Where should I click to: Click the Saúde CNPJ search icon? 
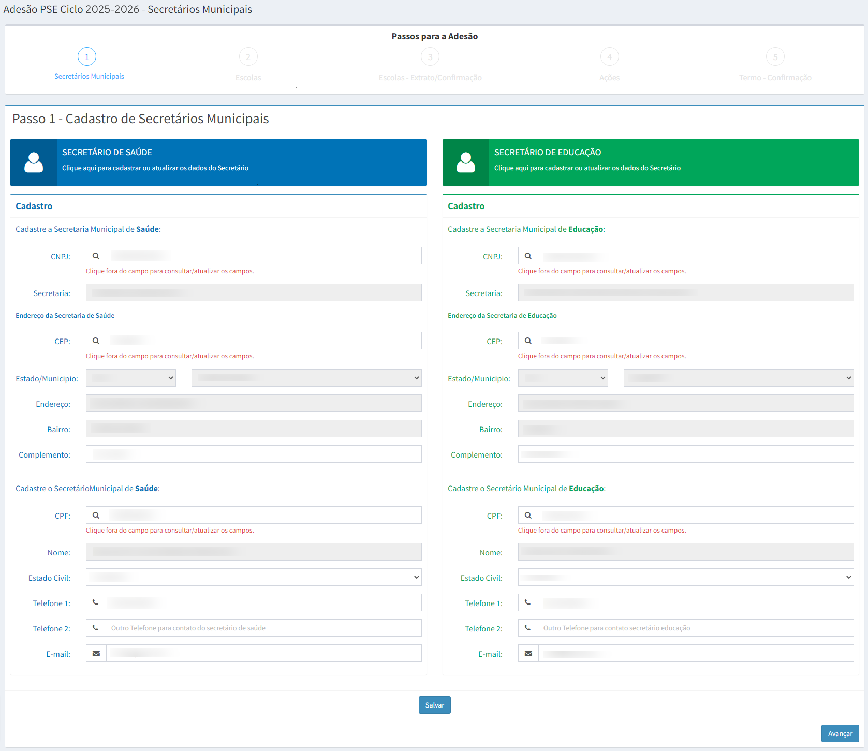[96, 256]
